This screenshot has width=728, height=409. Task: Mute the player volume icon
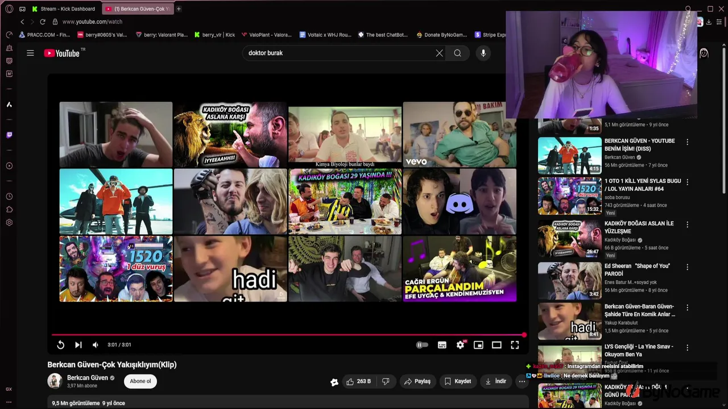tap(96, 345)
